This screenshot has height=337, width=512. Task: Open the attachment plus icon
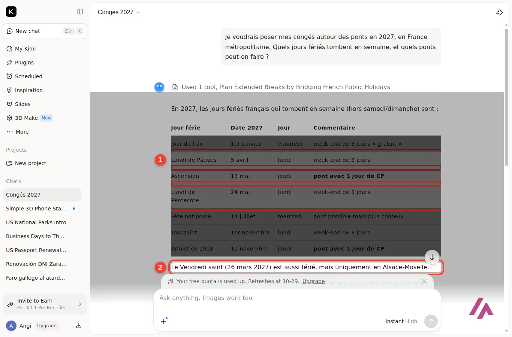(164, 321)
